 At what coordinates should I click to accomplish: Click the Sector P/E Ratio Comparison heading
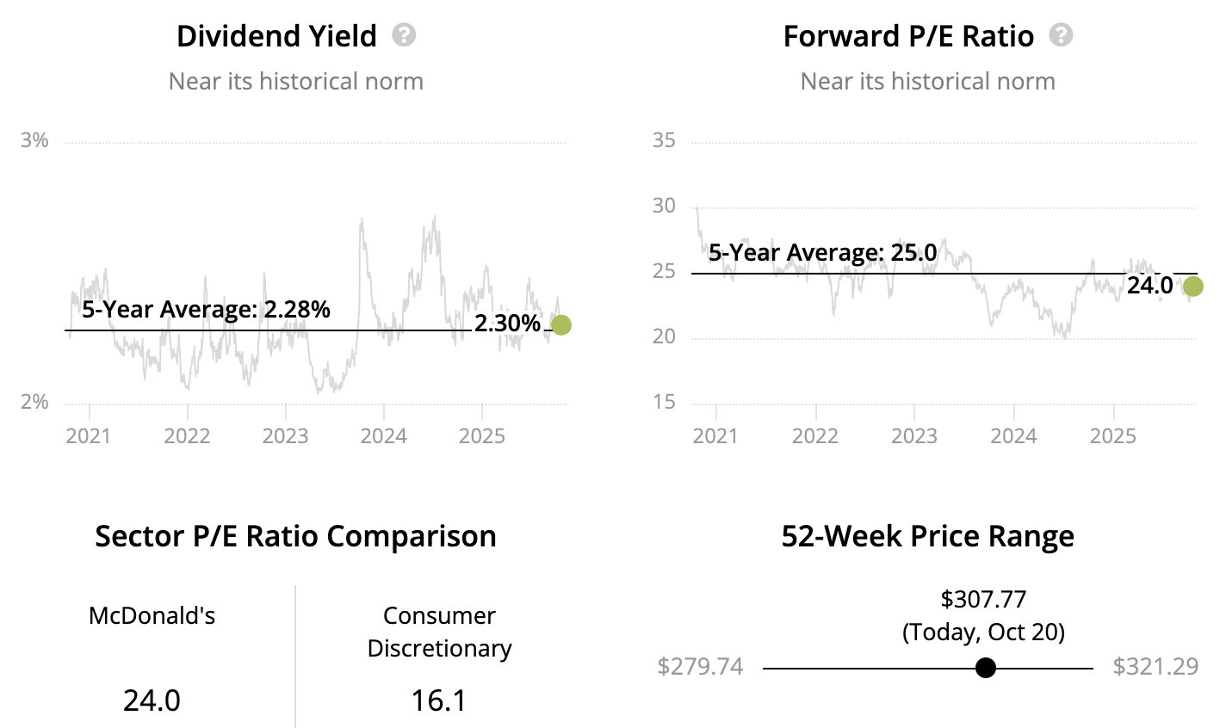tap(295, 536)
